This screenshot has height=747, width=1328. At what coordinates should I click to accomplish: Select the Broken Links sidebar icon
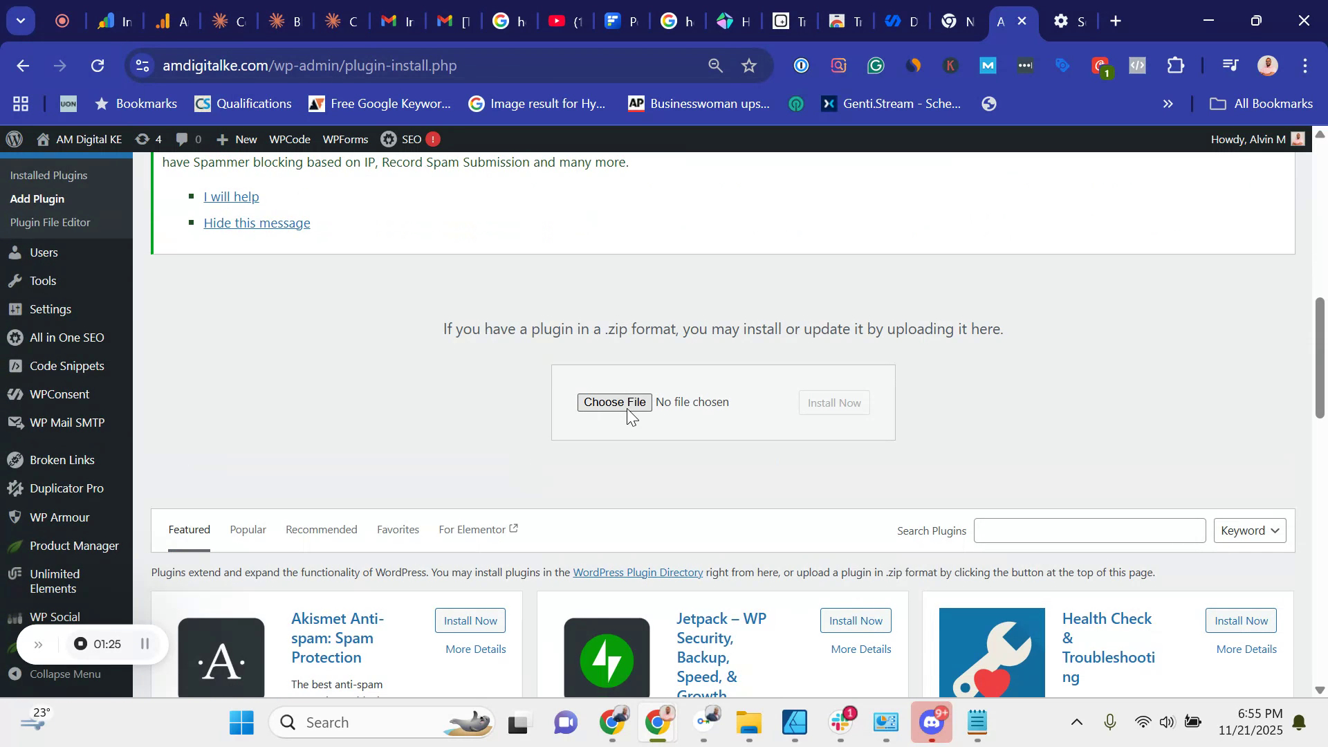[x=15, y=459]
